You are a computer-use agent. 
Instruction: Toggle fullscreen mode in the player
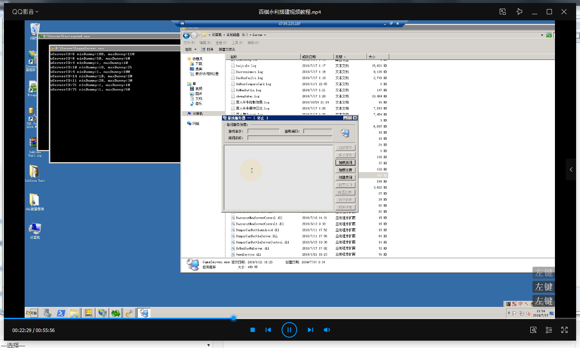point(564,330)
